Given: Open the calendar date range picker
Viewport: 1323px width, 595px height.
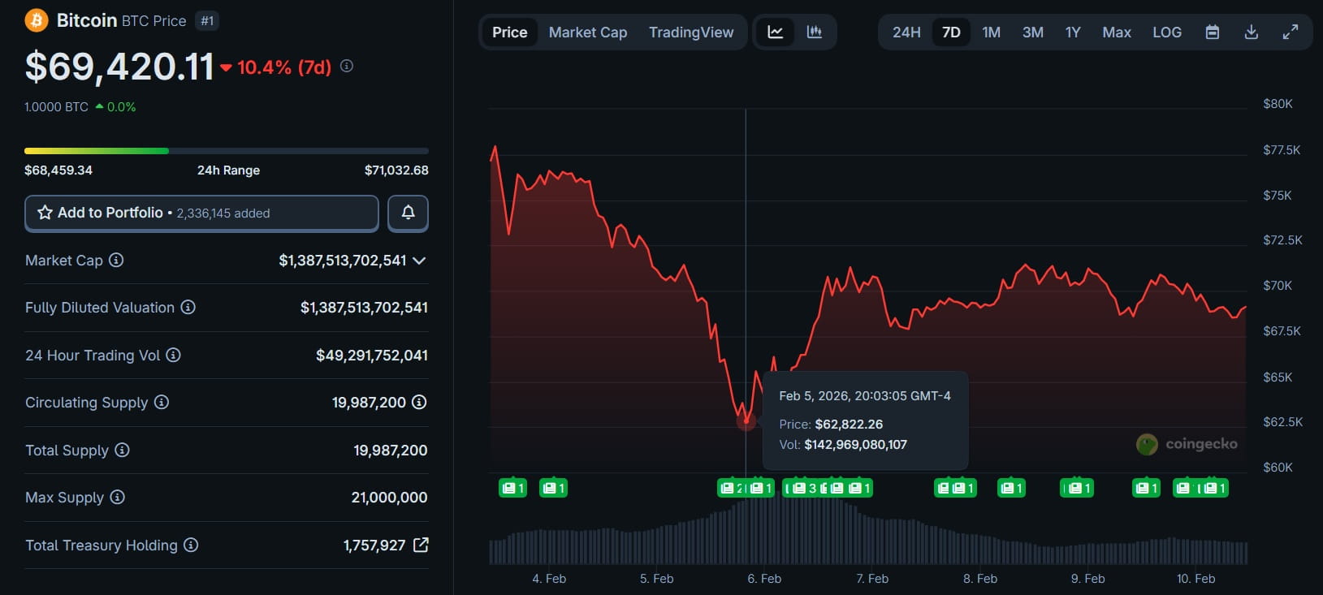Looking at the screenshot, I should tap(1212, 32).
